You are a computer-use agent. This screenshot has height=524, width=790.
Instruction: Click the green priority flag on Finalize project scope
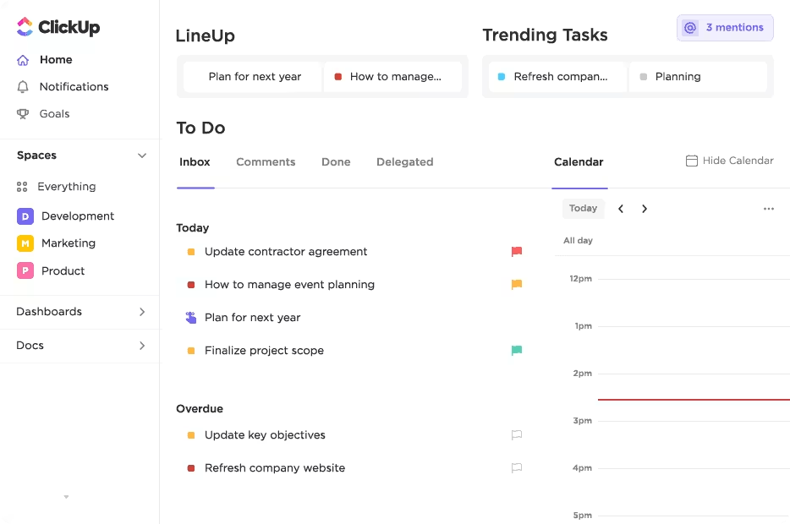point(517,350)
